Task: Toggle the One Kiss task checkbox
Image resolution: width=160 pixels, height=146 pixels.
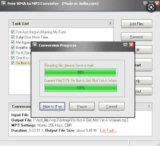Action: click(x=13, y=58)
